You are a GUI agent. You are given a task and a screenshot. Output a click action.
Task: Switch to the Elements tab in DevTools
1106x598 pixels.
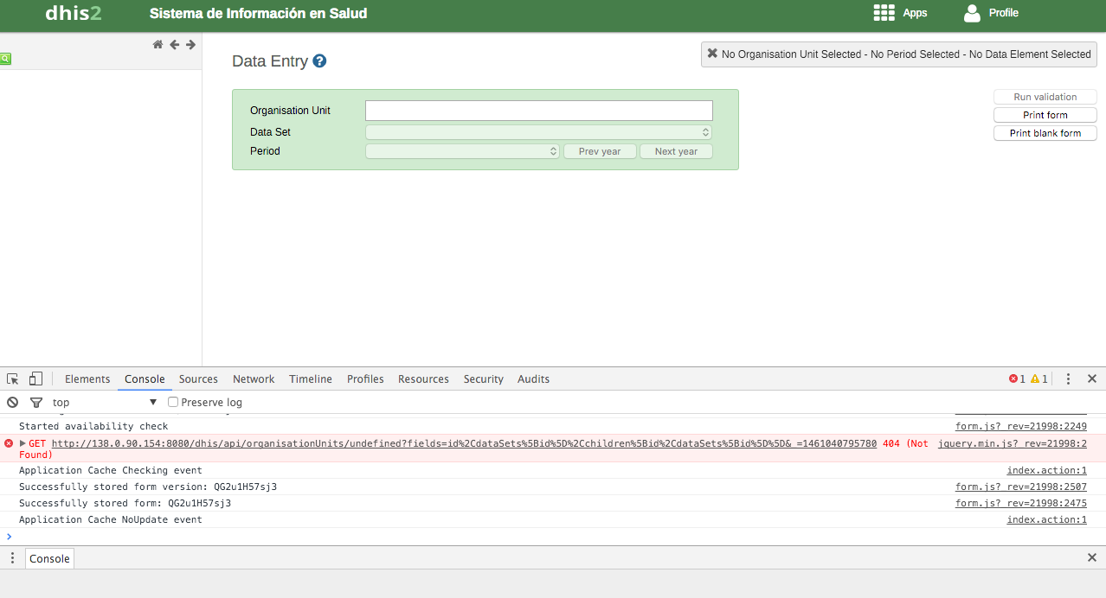pos(87,379)
